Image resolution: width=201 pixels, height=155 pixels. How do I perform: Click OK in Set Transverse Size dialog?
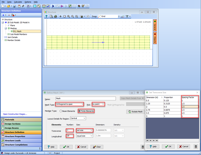(x=168, y=146)
